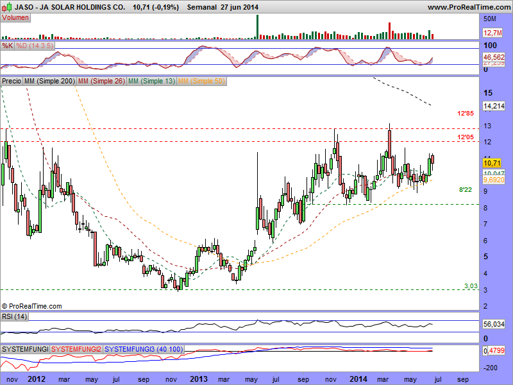
Task: Click the %K stochastic label
Action: point(8,46)
